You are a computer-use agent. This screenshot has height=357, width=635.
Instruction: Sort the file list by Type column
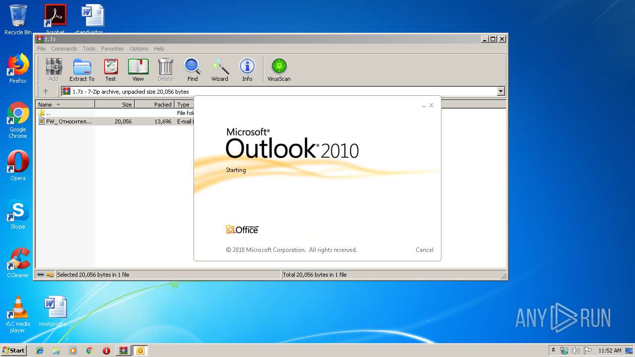(184, 105)
